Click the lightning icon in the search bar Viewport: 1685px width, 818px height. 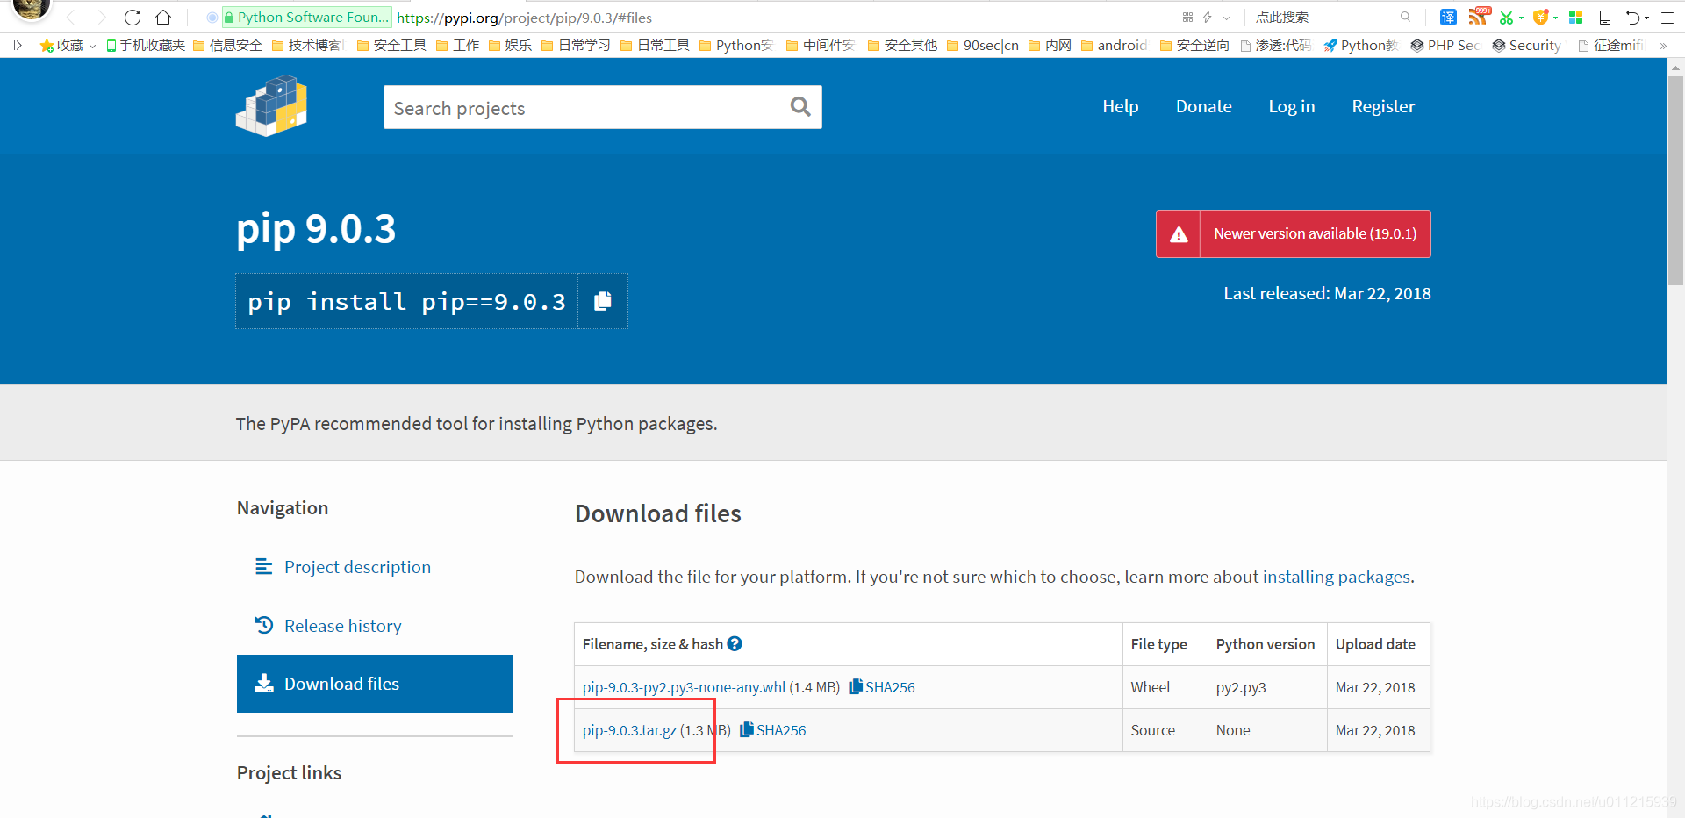coord(1207,17)
